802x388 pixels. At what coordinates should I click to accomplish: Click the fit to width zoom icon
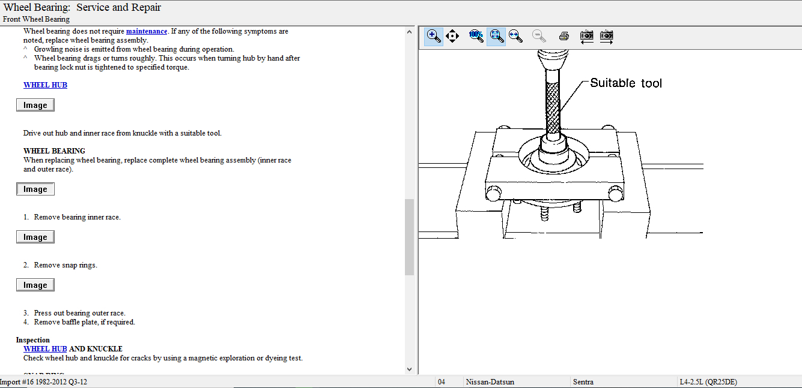pyautogui.click(x=515, y=36)
